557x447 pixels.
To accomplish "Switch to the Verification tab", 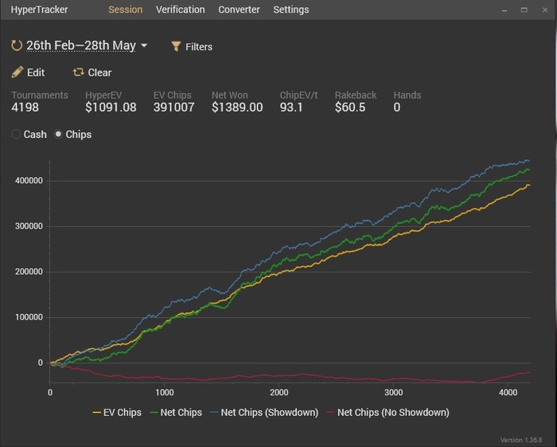I will click(181, 10).
